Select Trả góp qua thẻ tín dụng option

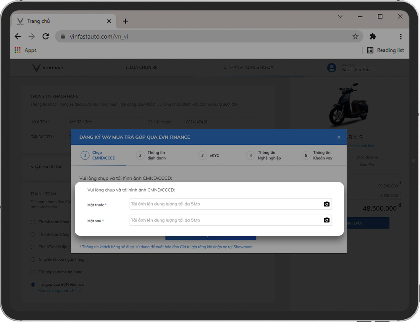point(33,272)
